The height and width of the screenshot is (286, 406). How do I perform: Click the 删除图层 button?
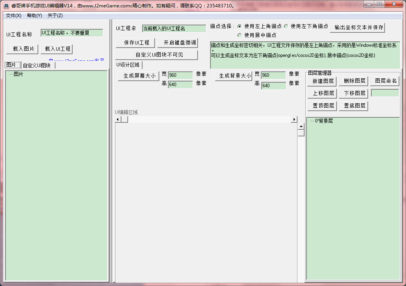coord(353,81)
